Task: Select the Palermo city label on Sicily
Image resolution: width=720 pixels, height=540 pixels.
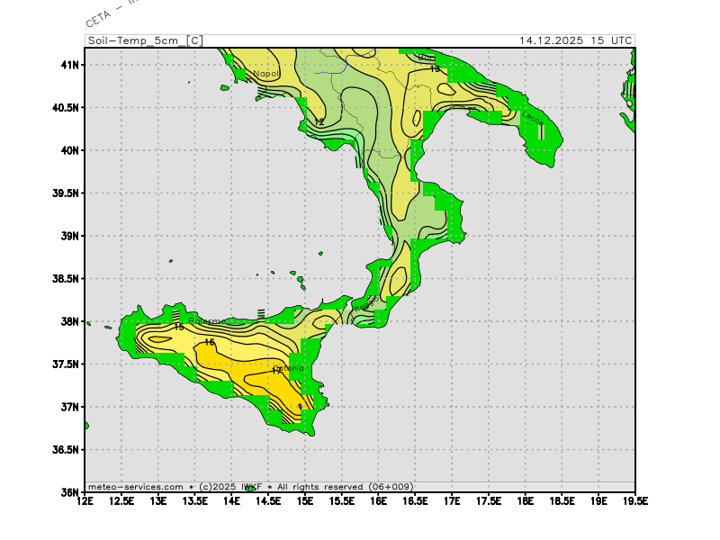Action: pyautogui.click(x=209, y=321)
